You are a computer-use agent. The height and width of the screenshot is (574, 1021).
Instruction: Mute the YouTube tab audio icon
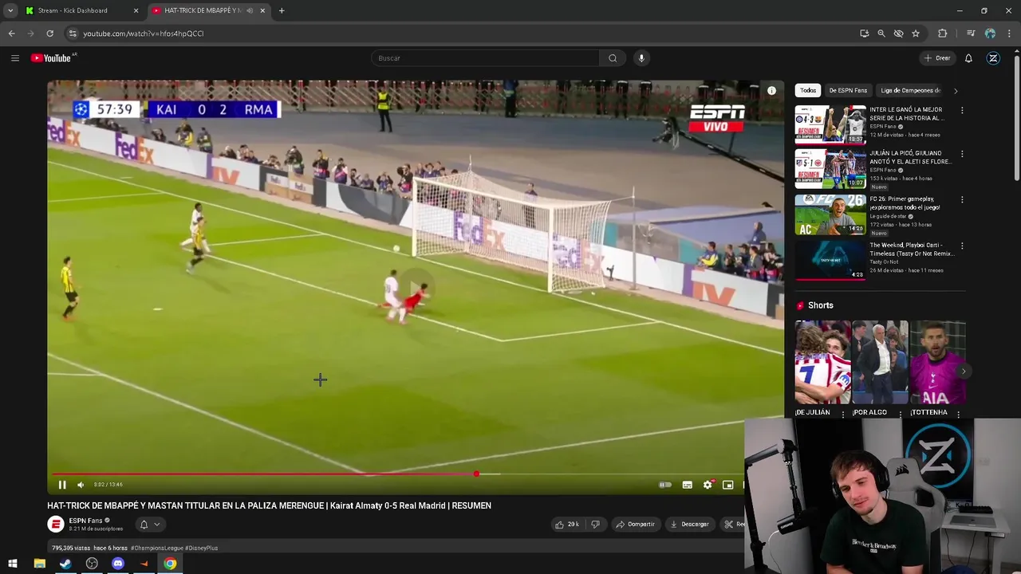click(250, 10)
